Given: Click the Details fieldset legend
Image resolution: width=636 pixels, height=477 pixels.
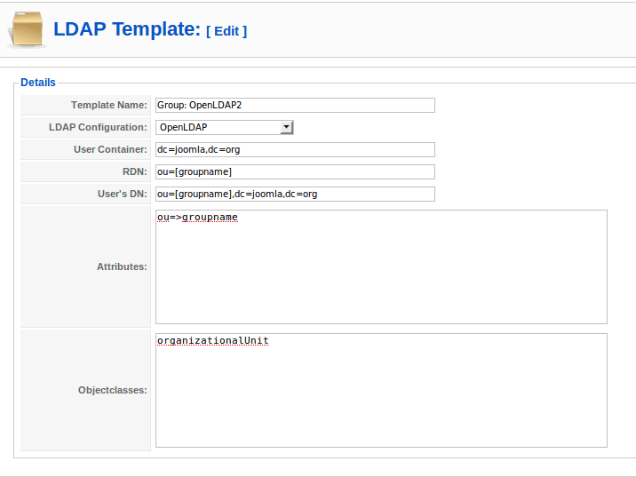Looking at the screenshot, I should tap(38, 83).
